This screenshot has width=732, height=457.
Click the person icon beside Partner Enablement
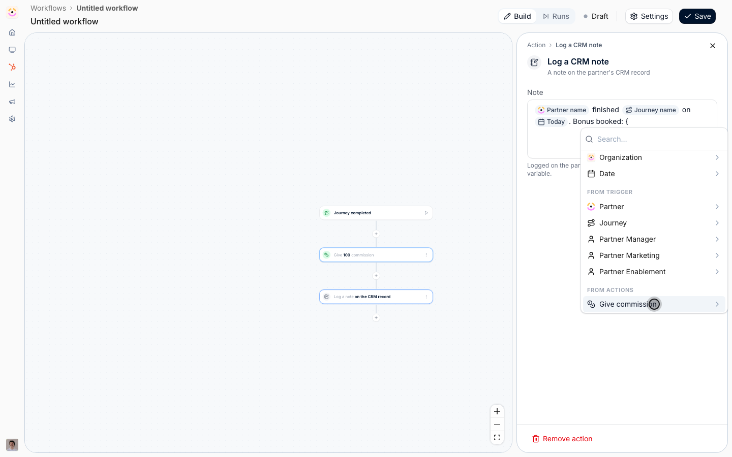click(x=591, y=272)
